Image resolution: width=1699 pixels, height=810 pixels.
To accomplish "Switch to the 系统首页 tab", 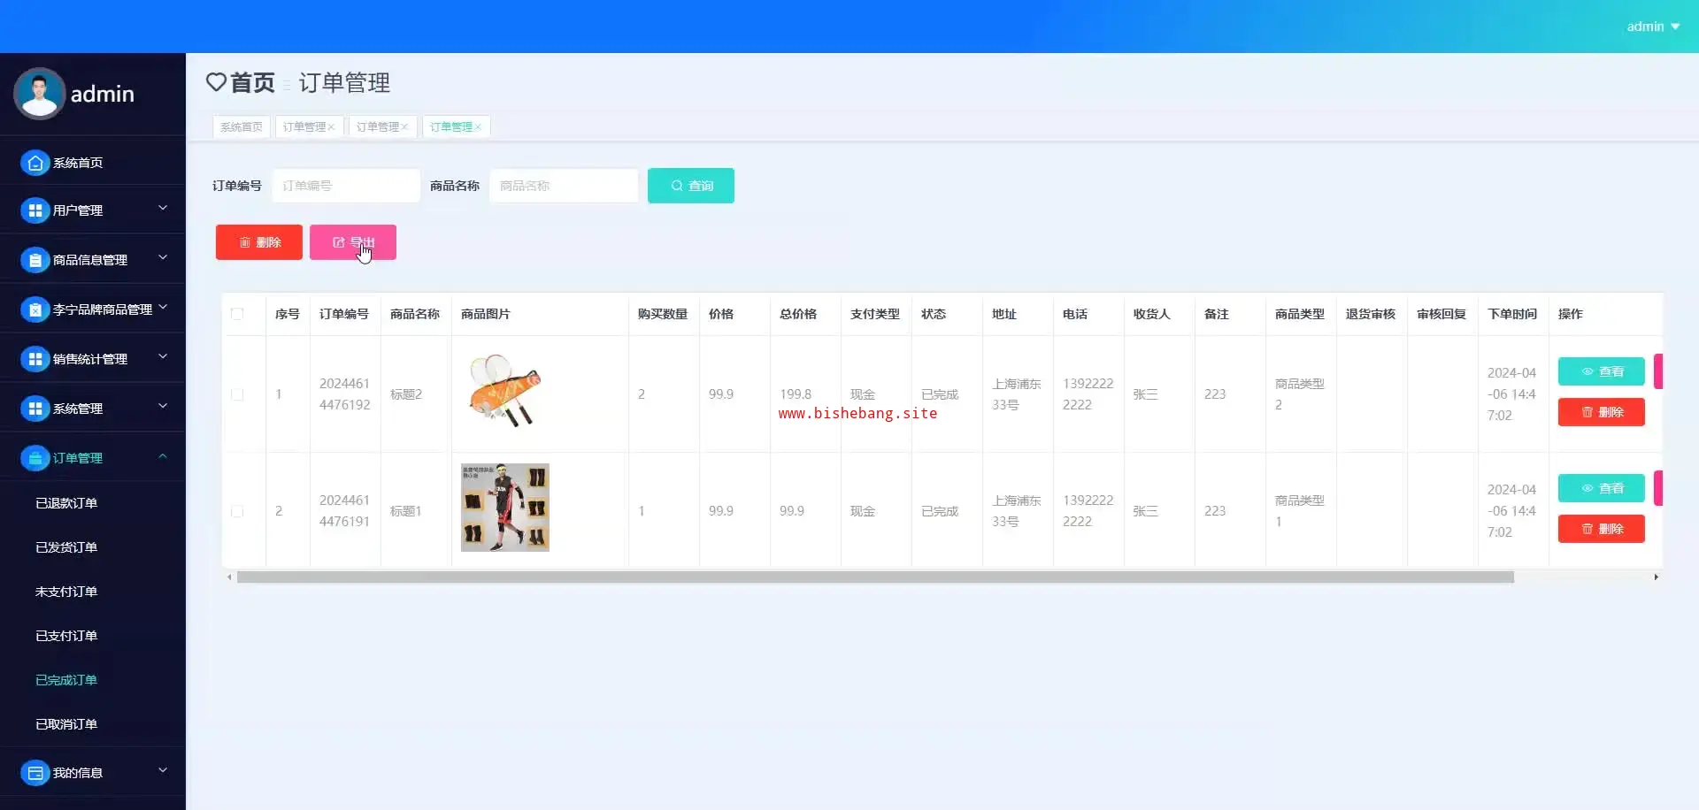I will tap(242, 127).
